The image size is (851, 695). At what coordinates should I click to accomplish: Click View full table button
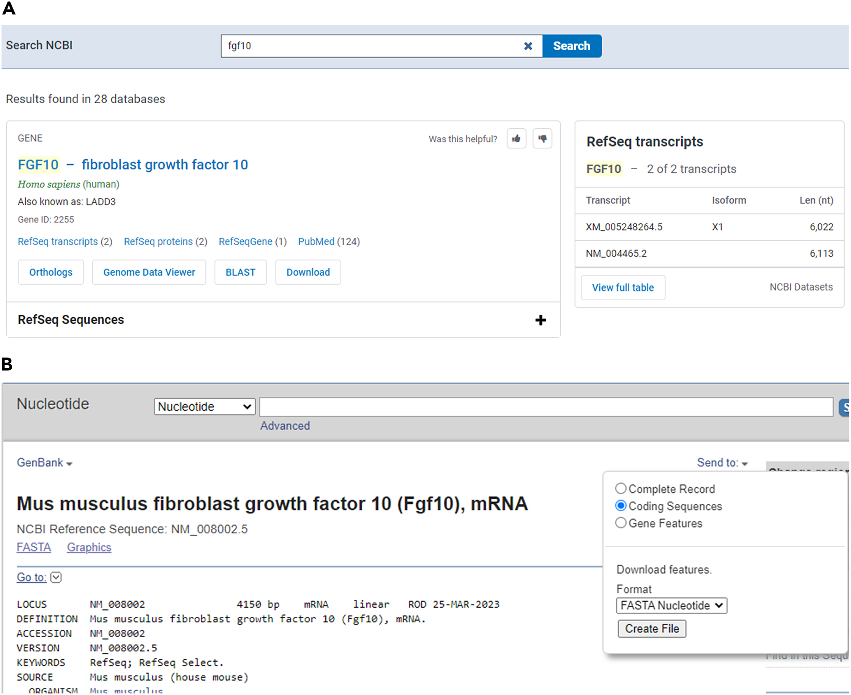point(623,287)
